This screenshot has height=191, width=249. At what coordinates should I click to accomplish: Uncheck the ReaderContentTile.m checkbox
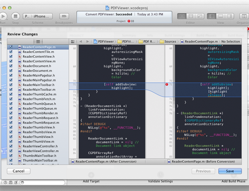11,52
